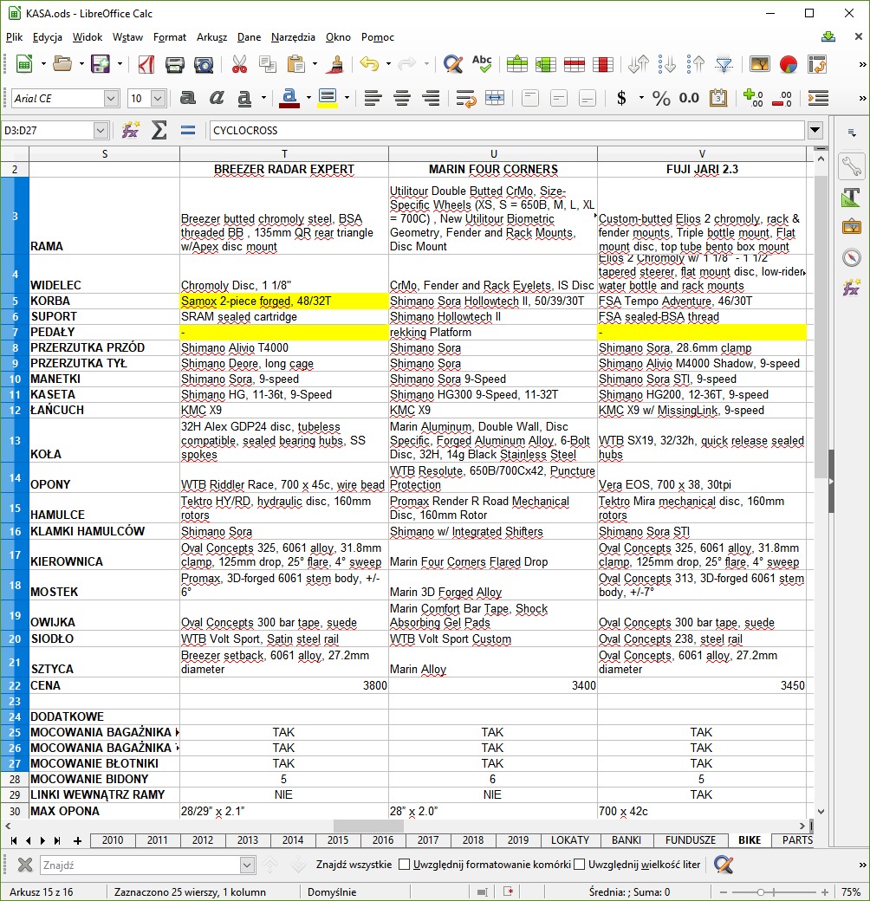This screenshot has height=901, width=870.
Task: Apply yellow background color swatch
Action: click(328, 98)
